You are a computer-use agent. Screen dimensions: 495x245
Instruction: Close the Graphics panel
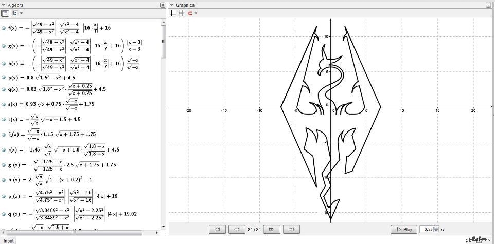tap(488, 5)
